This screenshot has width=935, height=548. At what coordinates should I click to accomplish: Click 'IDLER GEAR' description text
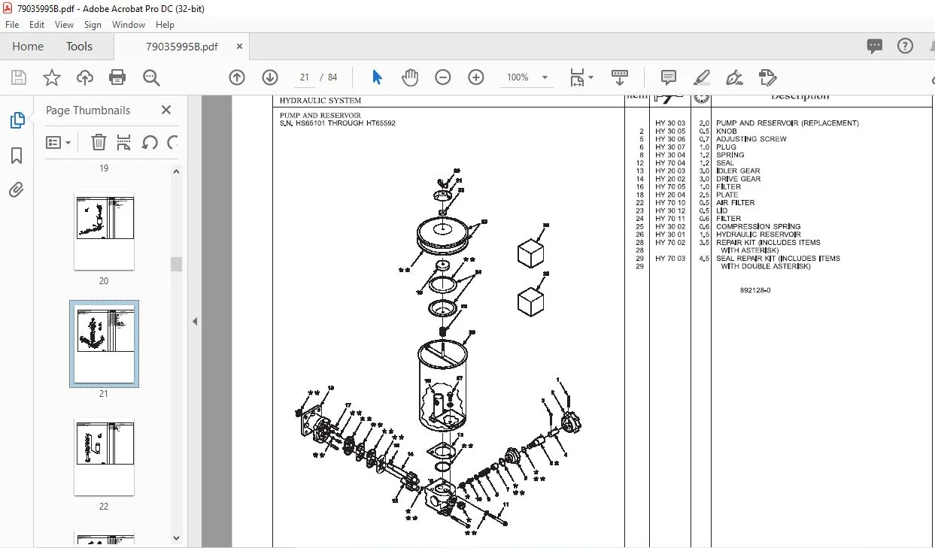738,171
